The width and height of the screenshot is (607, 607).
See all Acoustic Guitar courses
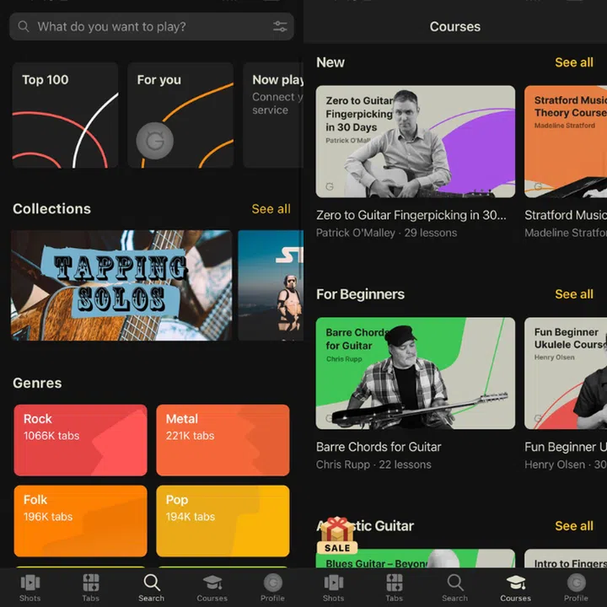click(x=573, y=526)
